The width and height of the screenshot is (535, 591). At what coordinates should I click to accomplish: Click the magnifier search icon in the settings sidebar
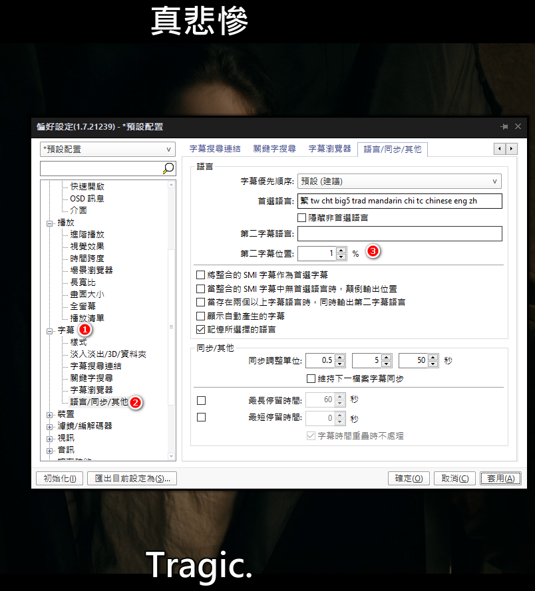[x=168, y=169]
